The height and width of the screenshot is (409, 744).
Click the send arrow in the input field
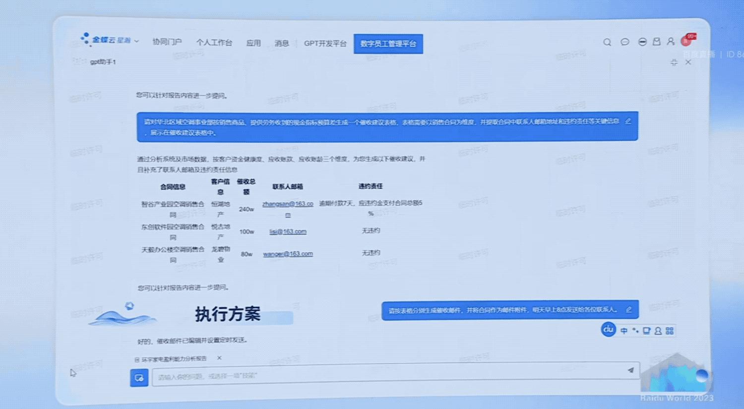(x=630, y=371)
